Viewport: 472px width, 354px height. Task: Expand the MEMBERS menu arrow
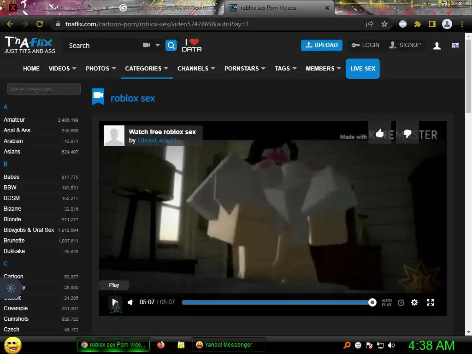pos(339,69)
